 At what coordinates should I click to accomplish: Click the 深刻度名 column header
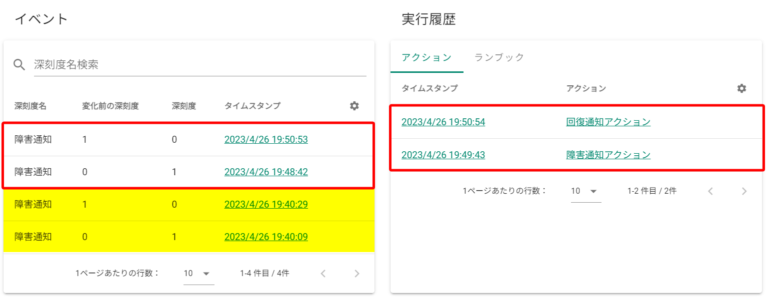coord(30,106)
